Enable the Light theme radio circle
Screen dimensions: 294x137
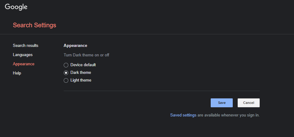(x=66, y=80)
